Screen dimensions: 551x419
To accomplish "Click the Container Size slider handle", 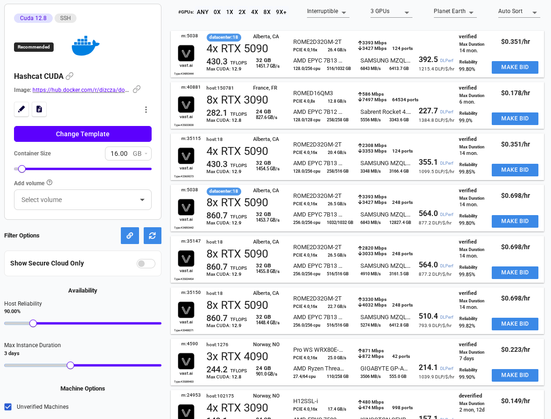I will [x=22, y=169].
